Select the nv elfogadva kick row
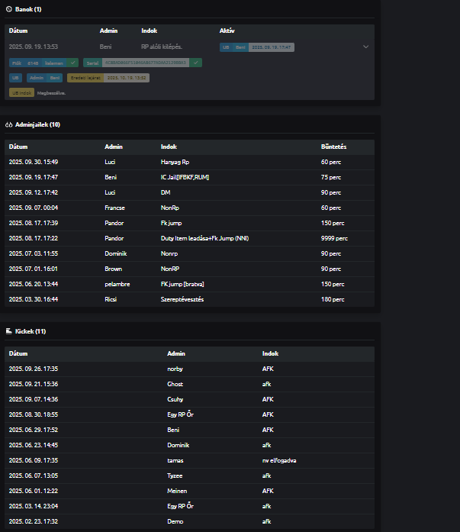Viewport: 460px width, 532px height. click(189, 460)
